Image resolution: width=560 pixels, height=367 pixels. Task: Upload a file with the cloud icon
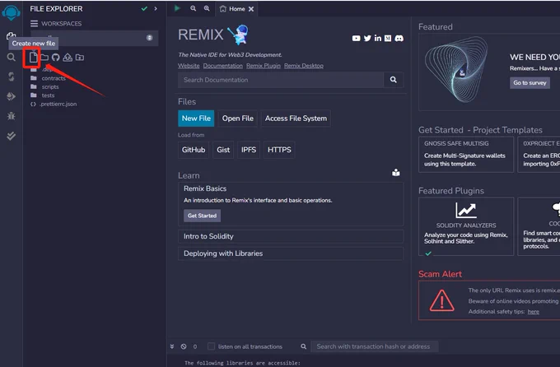[x=68, y=57]
